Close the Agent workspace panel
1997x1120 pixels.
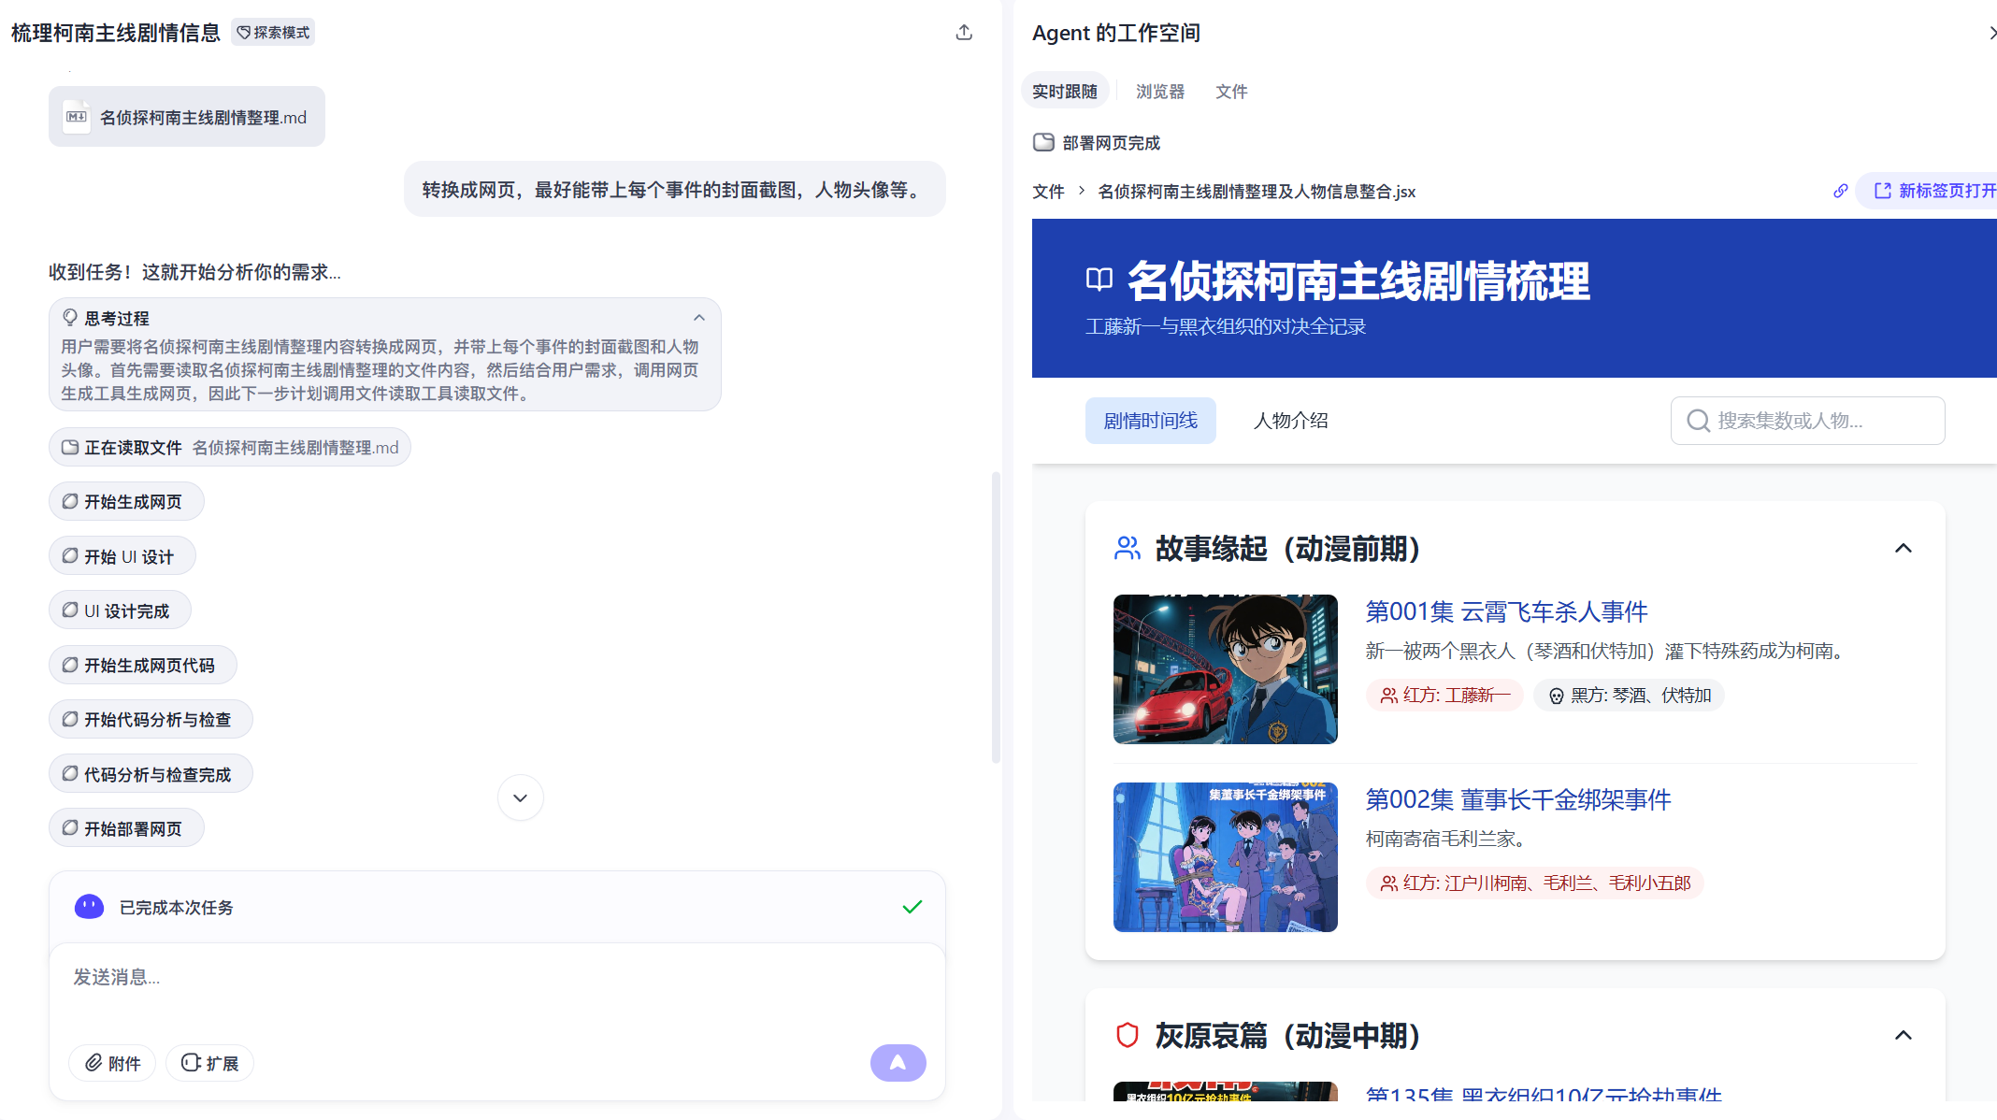1991,33
